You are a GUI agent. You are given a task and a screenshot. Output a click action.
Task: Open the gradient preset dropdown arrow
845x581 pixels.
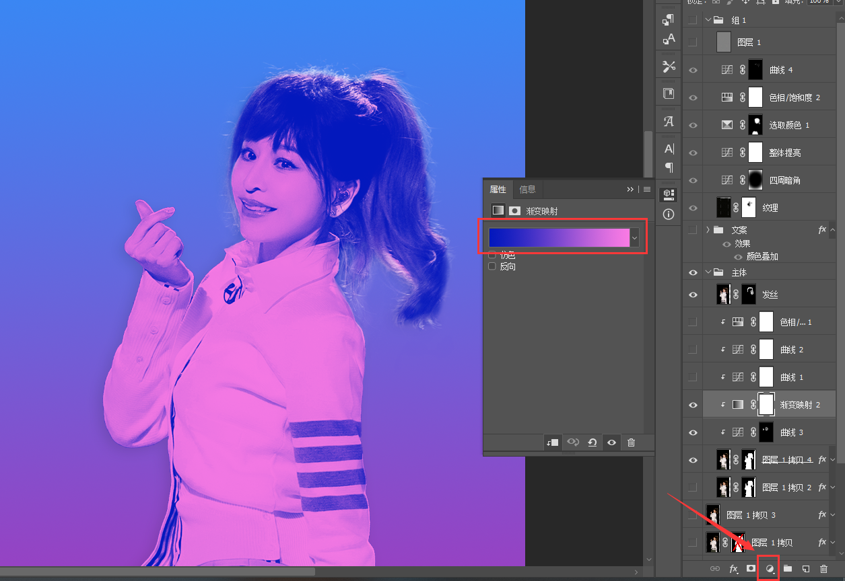634,238
